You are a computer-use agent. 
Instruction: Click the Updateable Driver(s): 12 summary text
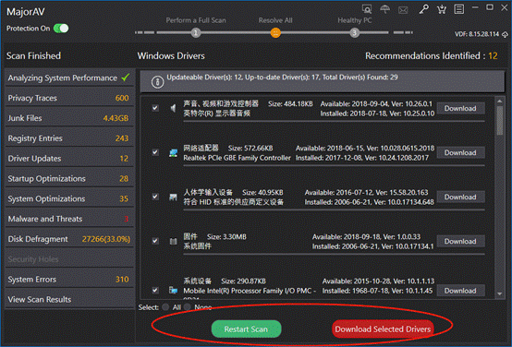click(x=282, y=78)
